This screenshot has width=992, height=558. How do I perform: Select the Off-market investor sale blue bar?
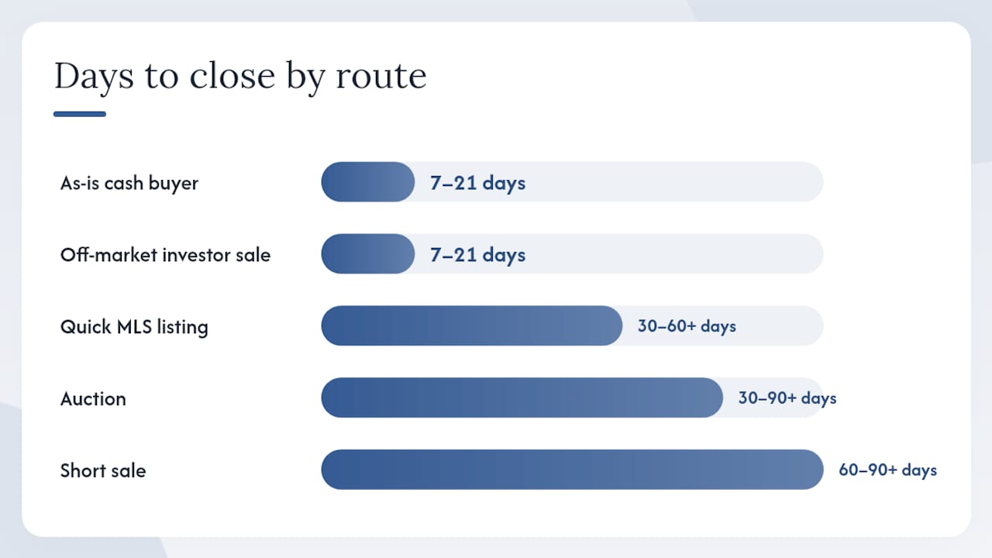(x=368, y=254)
